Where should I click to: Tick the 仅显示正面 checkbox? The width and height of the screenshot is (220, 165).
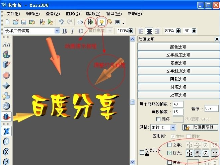[142, 153]
